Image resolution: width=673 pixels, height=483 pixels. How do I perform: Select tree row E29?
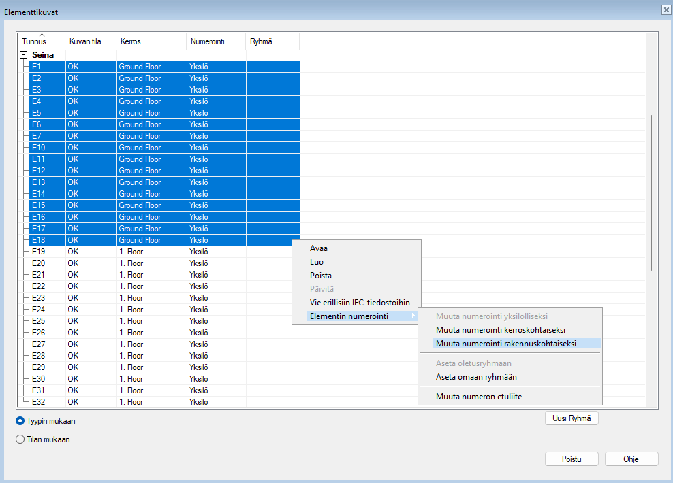[x=165, y=367]
